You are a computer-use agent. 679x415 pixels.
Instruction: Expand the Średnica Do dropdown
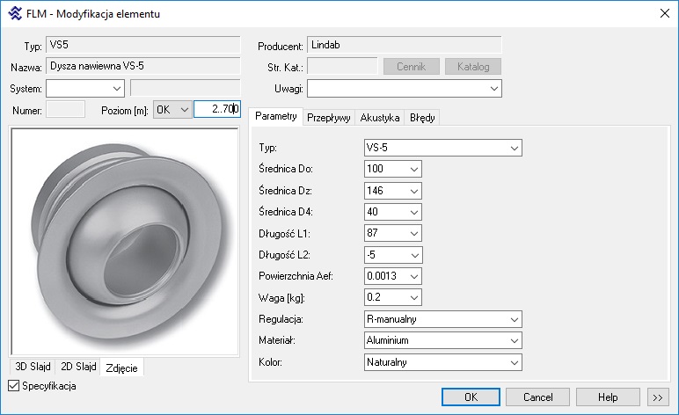[393, 169]
